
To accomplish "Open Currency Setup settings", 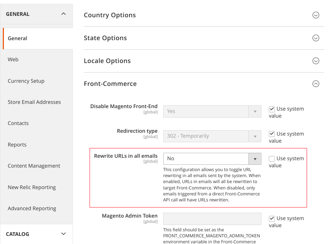I will 26,81.
